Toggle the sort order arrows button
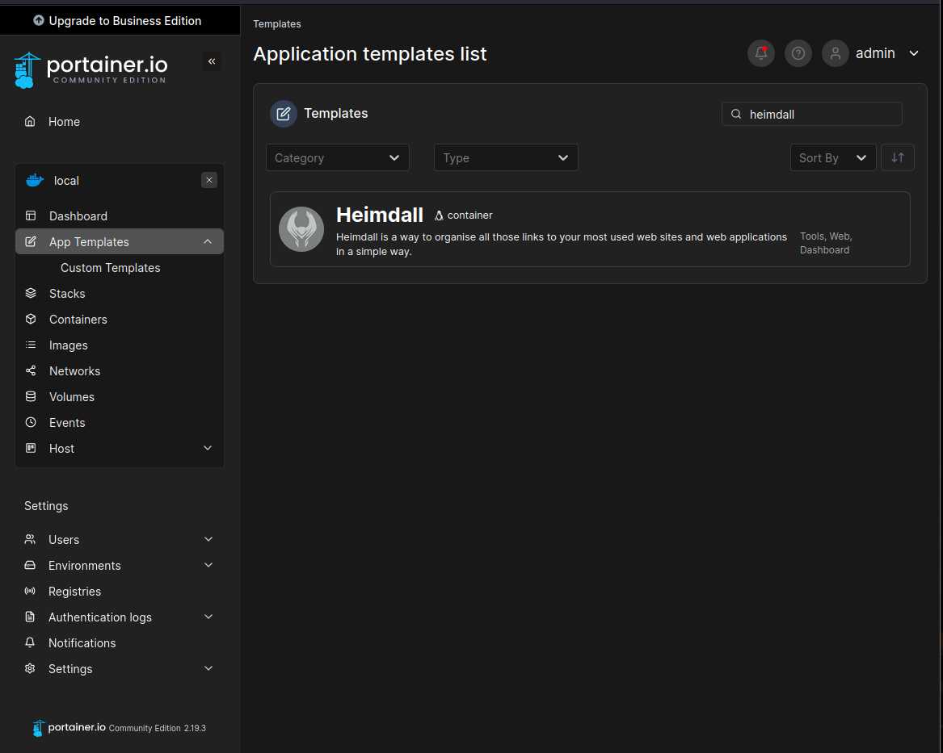Viewport: 943px width, 753px height. click(897, 157)
